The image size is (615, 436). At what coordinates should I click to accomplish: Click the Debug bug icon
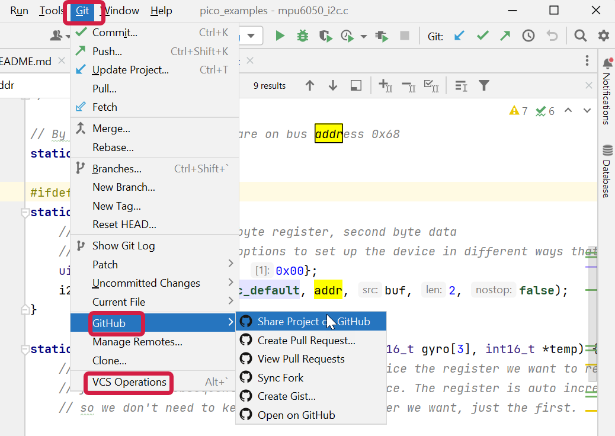(303, 36)
